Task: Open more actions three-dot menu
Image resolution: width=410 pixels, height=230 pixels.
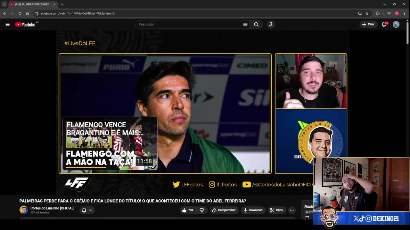Action: coord(292,210)
